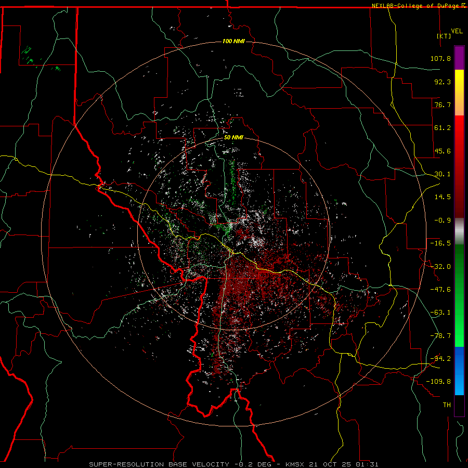Click the 21 OCT 25 01:31 timestamp
This screenshot has height=468, width=468.
tap(344, 464)
